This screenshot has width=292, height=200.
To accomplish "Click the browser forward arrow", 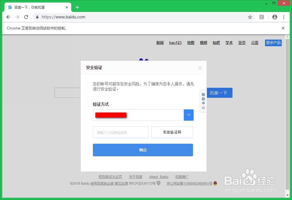I will point(17,17).
